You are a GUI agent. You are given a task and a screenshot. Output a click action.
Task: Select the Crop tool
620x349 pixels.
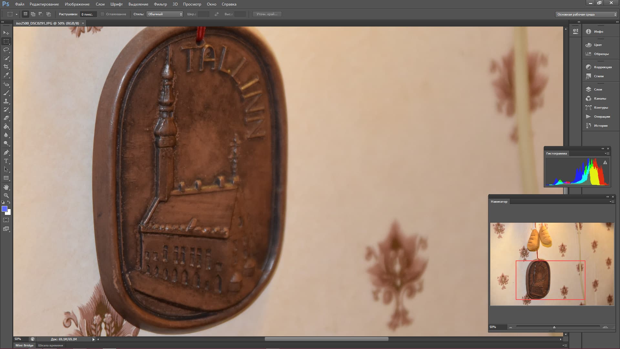pos(6,67)
